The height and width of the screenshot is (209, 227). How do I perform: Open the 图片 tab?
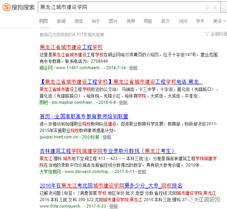[113, 21]
